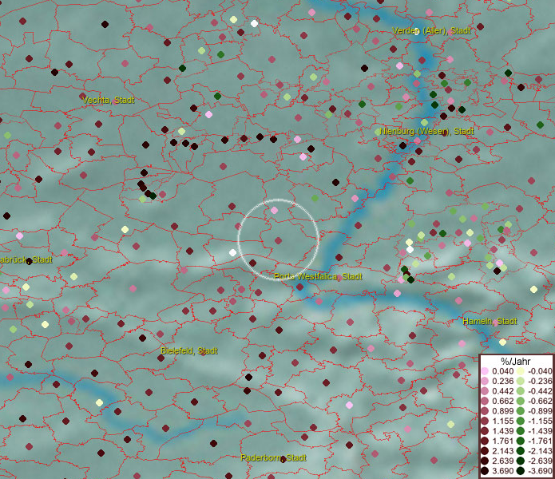Select the 0.236 legend color swatch
Screen dimensions: 555x479
(x=485, y=381)
